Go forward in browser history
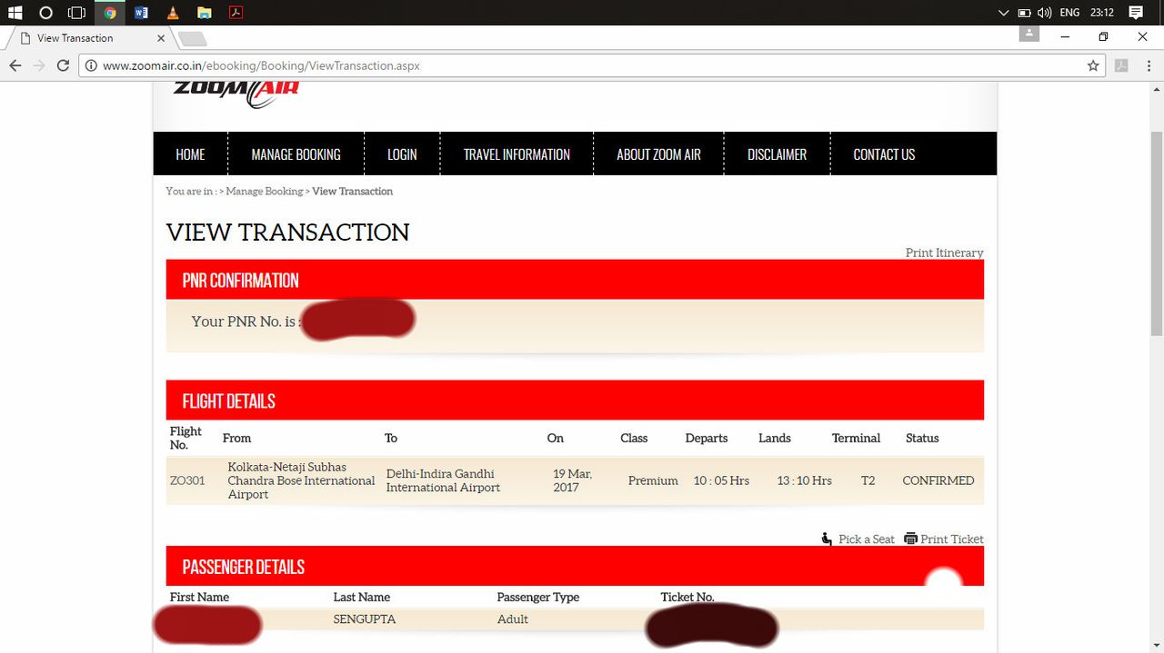The image size is (1164, 653). click(39, 65)
